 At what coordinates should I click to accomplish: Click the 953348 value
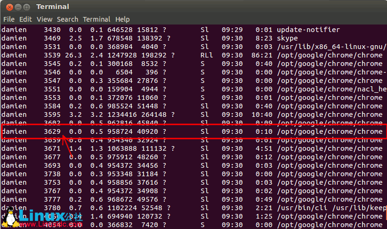[x=120, y=174]
